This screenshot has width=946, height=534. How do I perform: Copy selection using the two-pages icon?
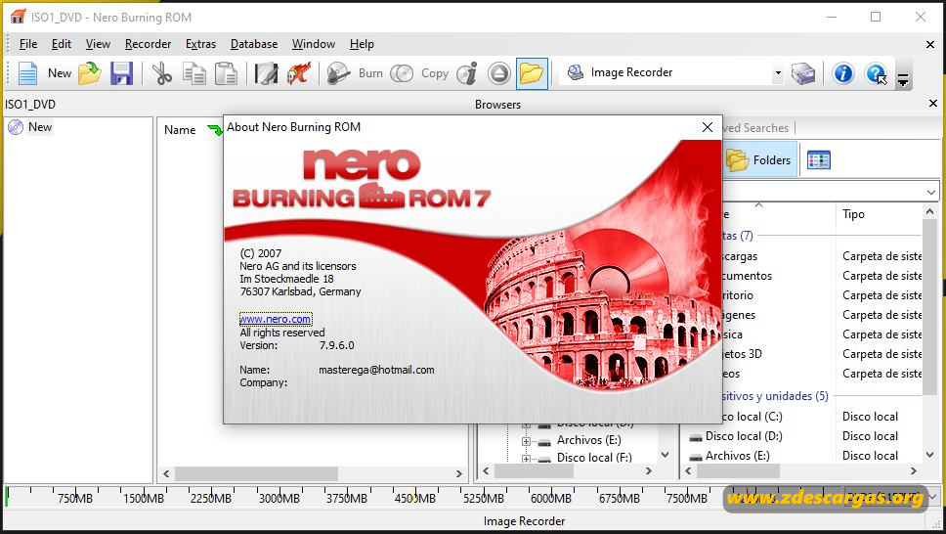pos(194,73)
